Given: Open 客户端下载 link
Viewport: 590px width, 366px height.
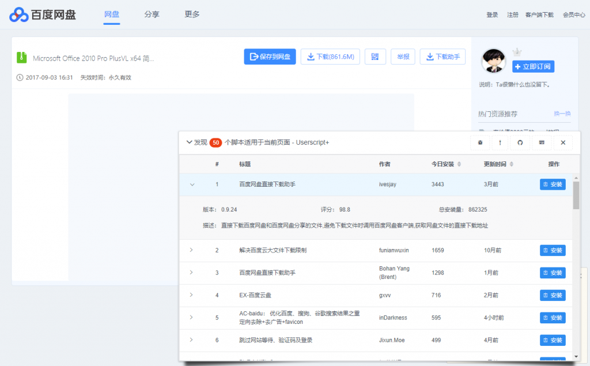Looking at the screenshot, I should pos(539,14).
